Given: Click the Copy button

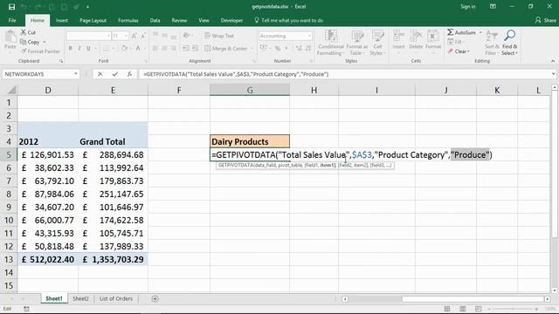Looking at the screenshot, I should tap(30, 42).
